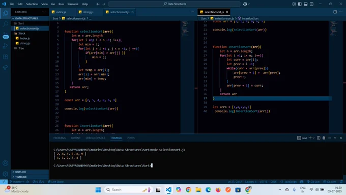Open string.js in the Explorer tree
Viewport: 346px width, 195px height.
pos(25,43)
